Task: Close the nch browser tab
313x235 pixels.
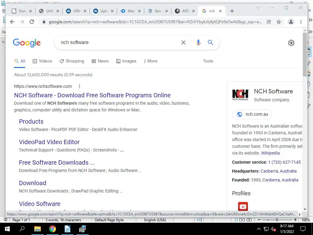Action: (x=220, y=11)
